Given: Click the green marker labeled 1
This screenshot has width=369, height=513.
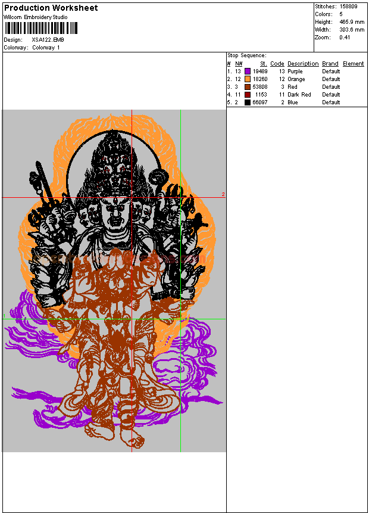Looking at the screenshot, I should pyautogui.click(x=4, y=316).
